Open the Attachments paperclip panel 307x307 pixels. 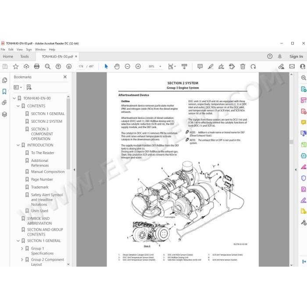coord(4,103)
